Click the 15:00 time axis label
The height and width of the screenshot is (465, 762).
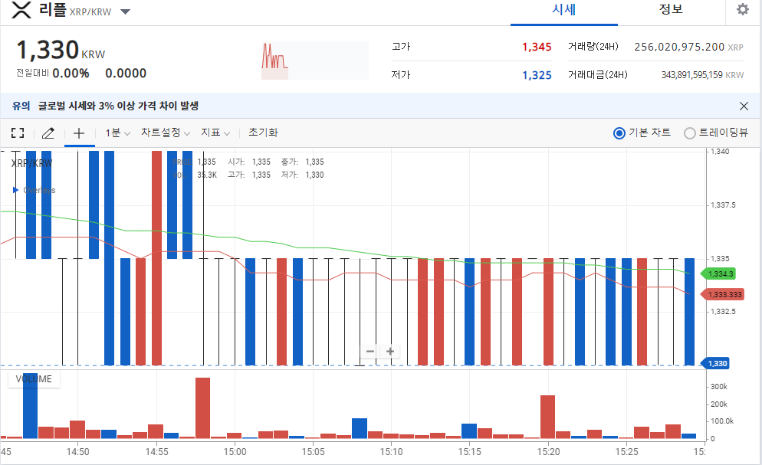pos(235,452)
